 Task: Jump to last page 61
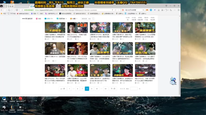pos(106,89)
